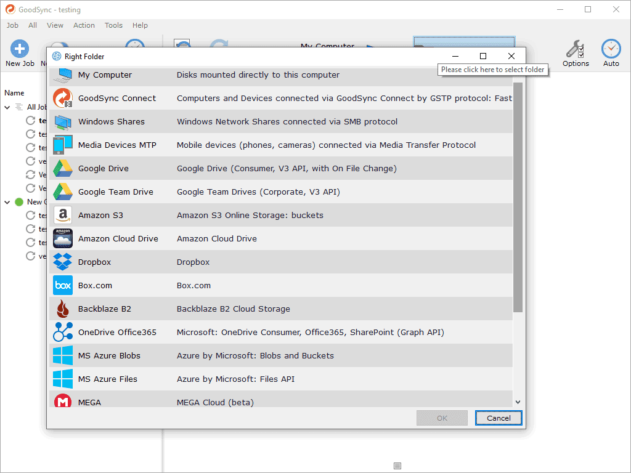Open the Job menu
The width and height of the screenshot is (631, 473).
click(x=12, y=25)
